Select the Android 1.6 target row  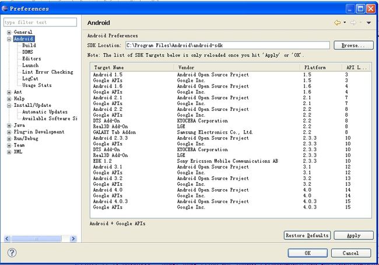pyautogui.click(x=231, y=86)
